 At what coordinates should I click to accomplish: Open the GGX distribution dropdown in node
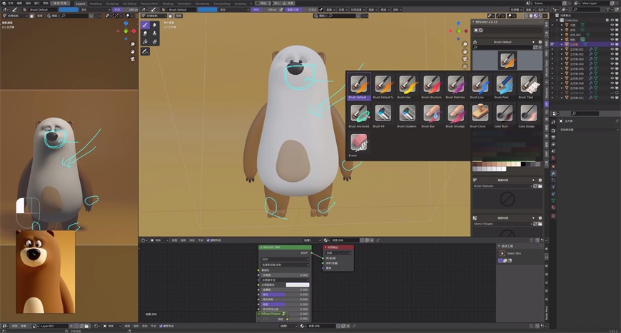click(284, 260)
